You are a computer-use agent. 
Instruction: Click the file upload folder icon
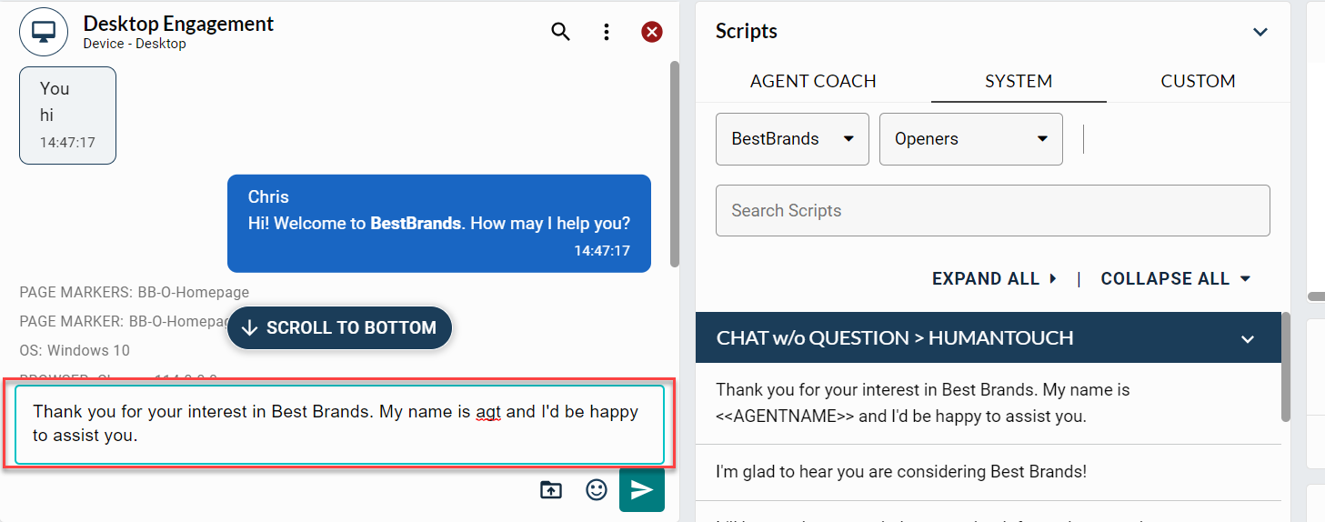(551, 490)
